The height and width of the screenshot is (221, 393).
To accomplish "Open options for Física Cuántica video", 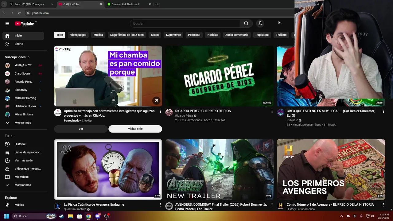I will 160,205.
